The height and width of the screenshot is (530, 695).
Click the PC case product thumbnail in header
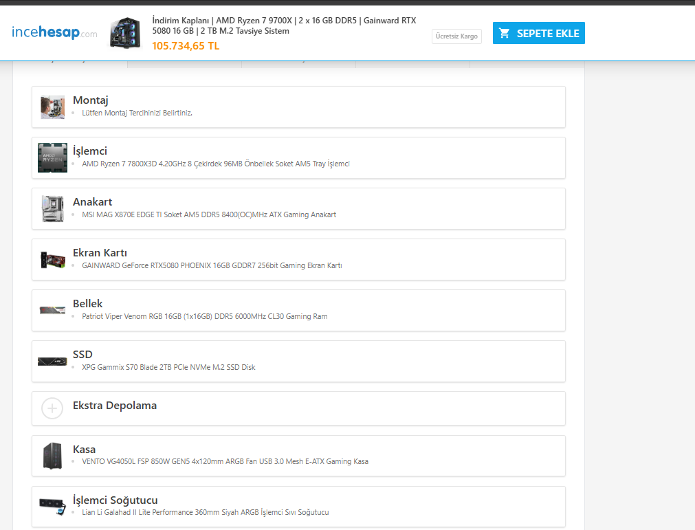125,33
